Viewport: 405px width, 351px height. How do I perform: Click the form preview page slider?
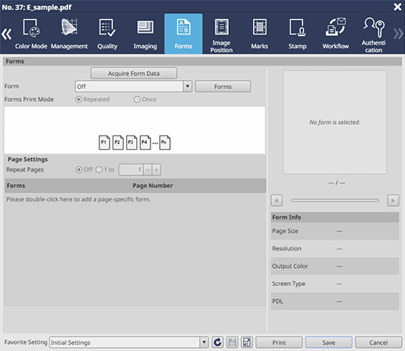coord(334,201)
